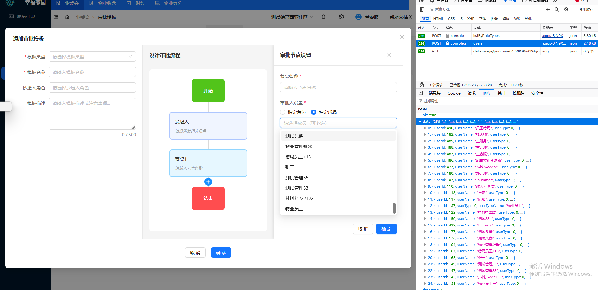Click the search magnifier in network toolbar

(x=557, y=9)
